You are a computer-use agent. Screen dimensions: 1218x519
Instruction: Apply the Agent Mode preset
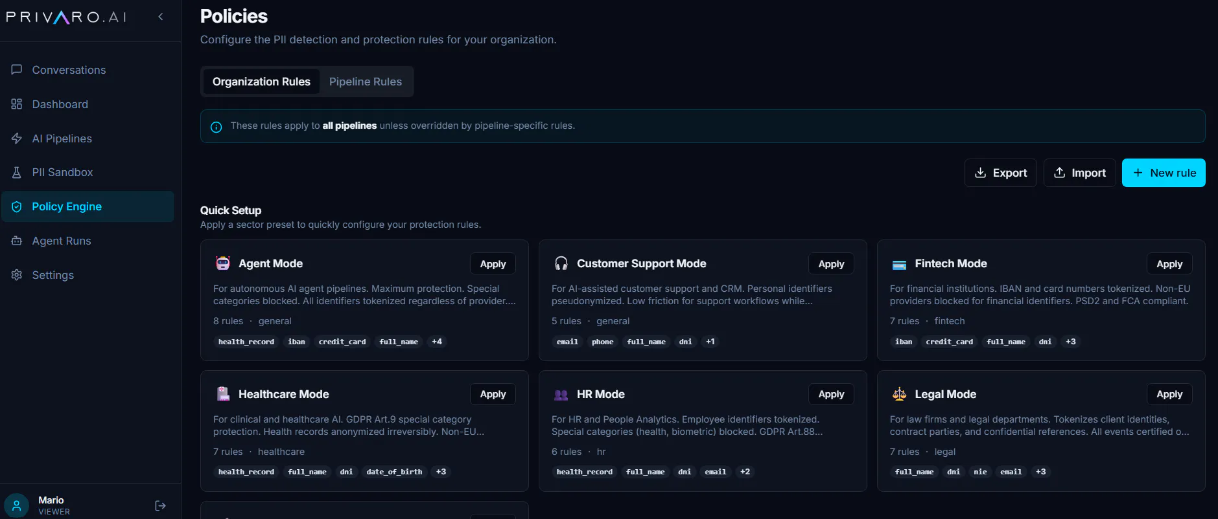tap(493, 264)
